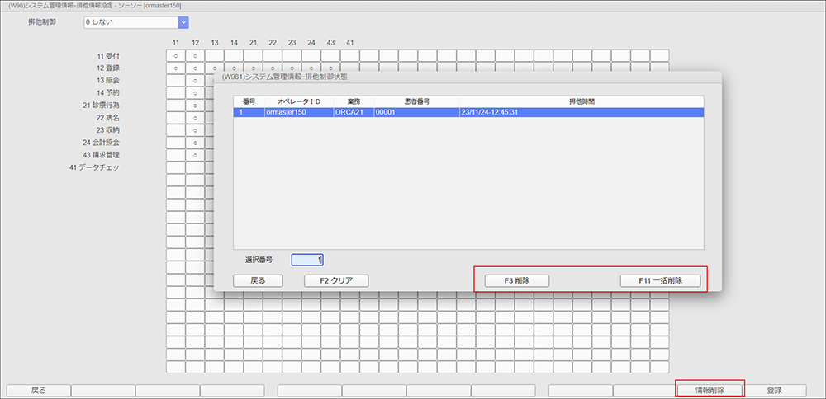Toggle the 12 登録 row cell under column 11
Screen dimensions: 826x399
(x=175, y=68)
